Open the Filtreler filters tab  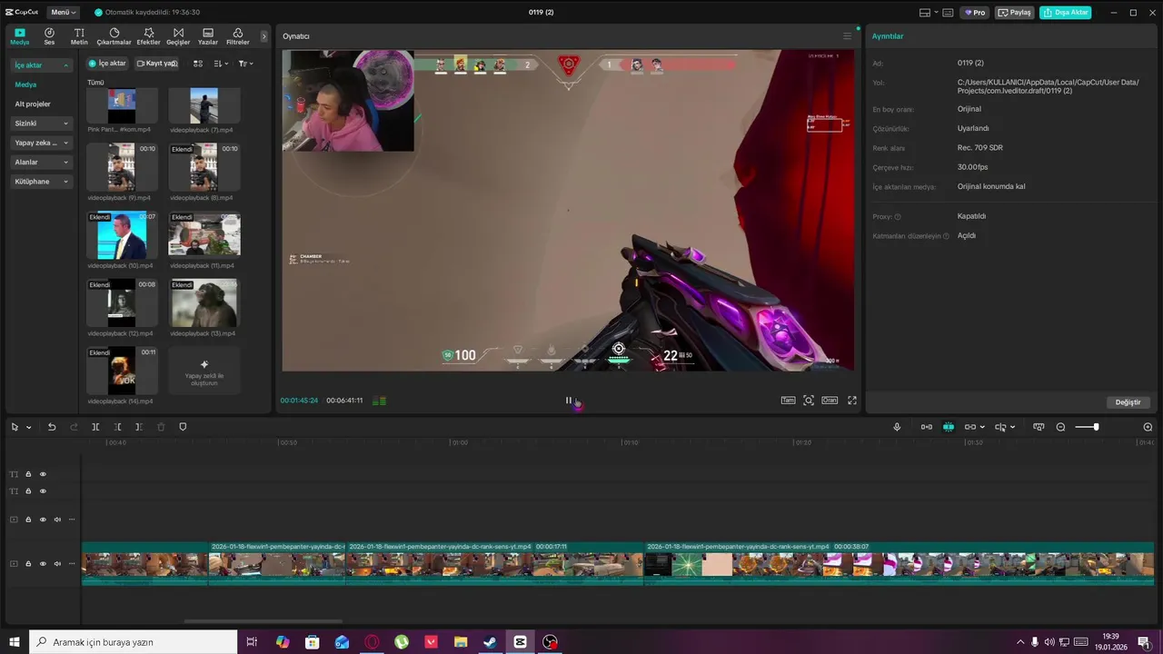(237, 36)
